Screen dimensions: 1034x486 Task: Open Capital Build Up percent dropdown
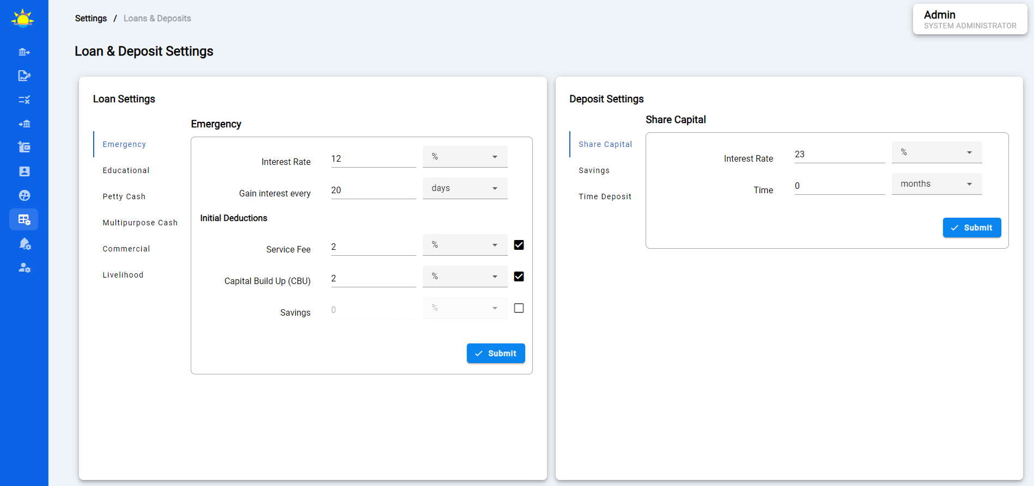click(465, 276)
